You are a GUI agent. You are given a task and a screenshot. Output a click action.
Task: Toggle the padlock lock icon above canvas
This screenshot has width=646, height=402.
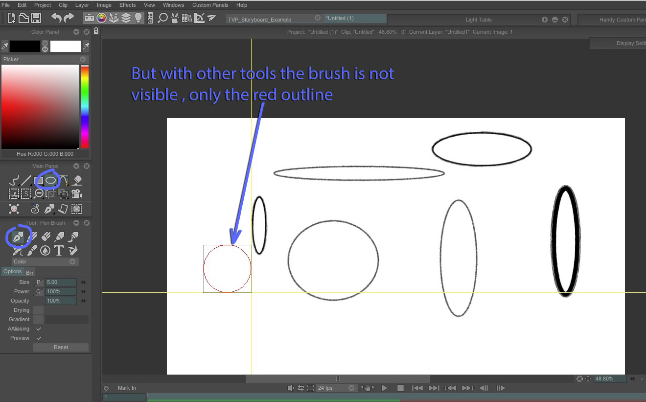point(96,31)
